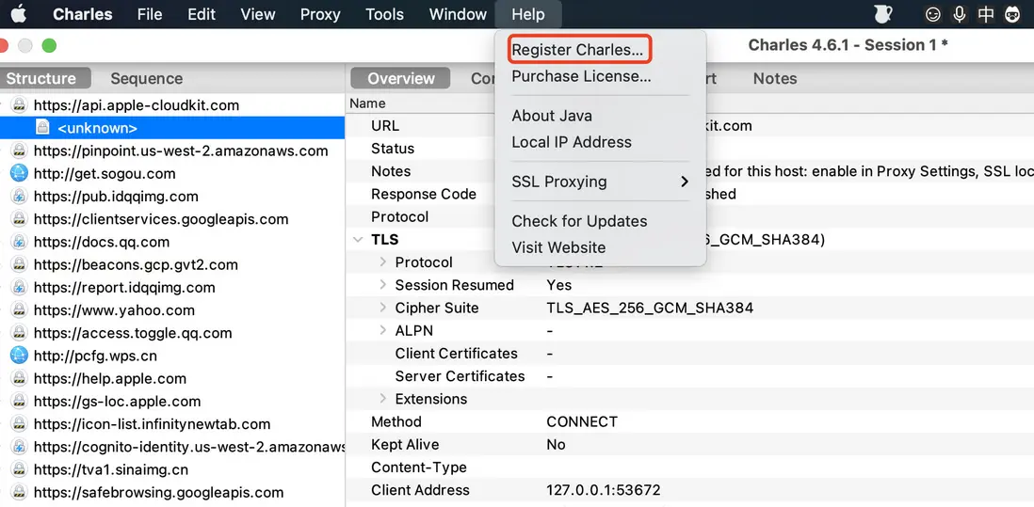Click the smiley face menu bar icon

[x=933, y=14]
